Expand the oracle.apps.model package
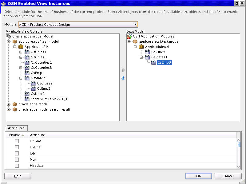 tap(9, 104)
